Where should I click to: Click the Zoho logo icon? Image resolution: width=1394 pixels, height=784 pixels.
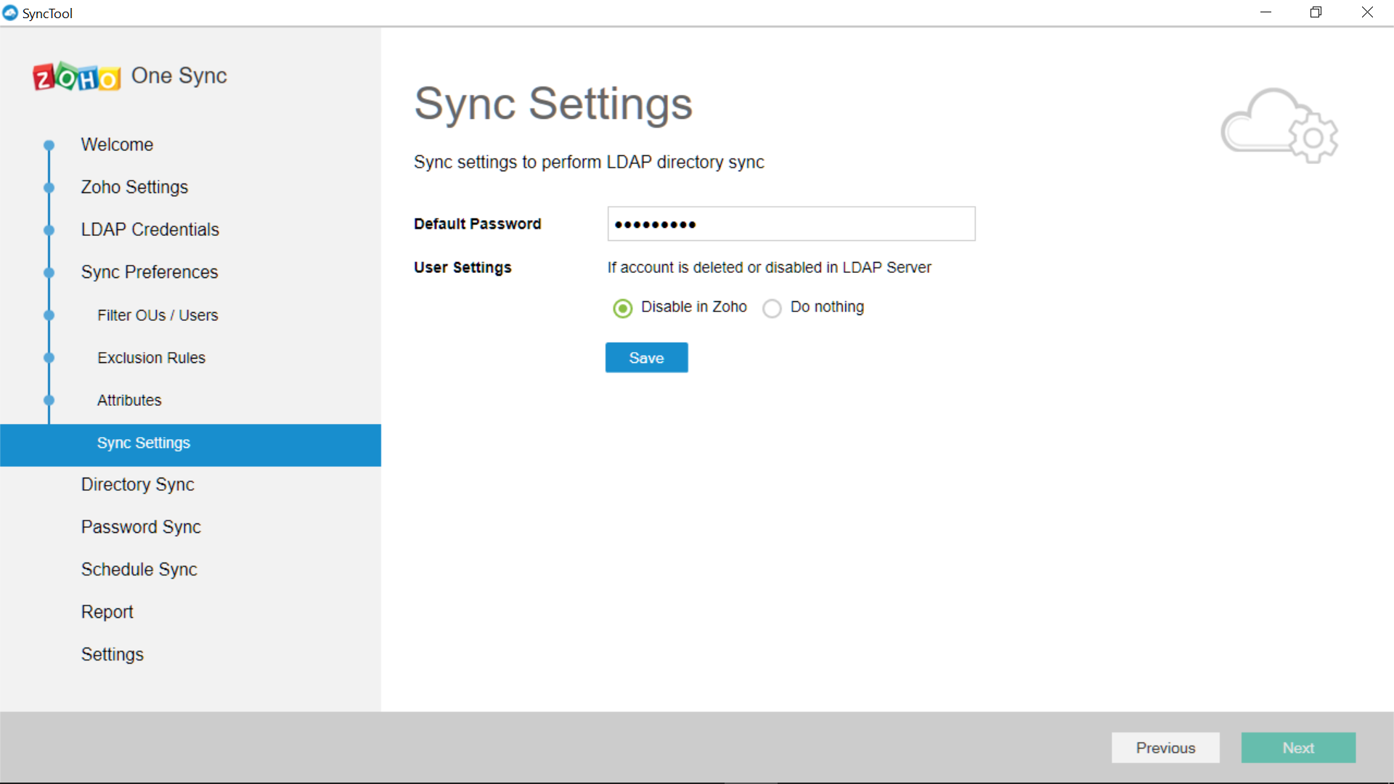[77, 77]
